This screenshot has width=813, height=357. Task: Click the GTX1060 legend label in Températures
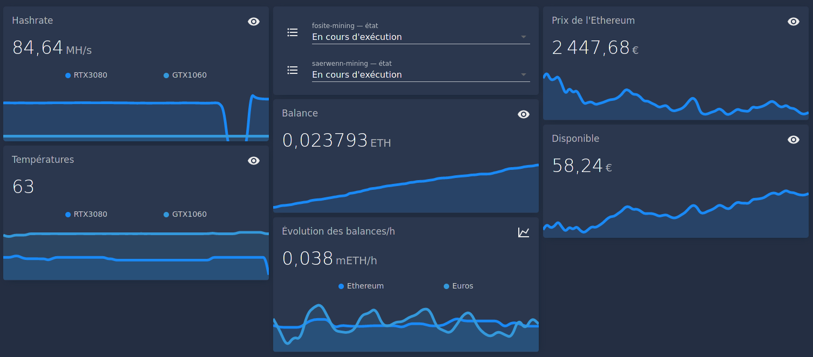(x=190, y=214)
